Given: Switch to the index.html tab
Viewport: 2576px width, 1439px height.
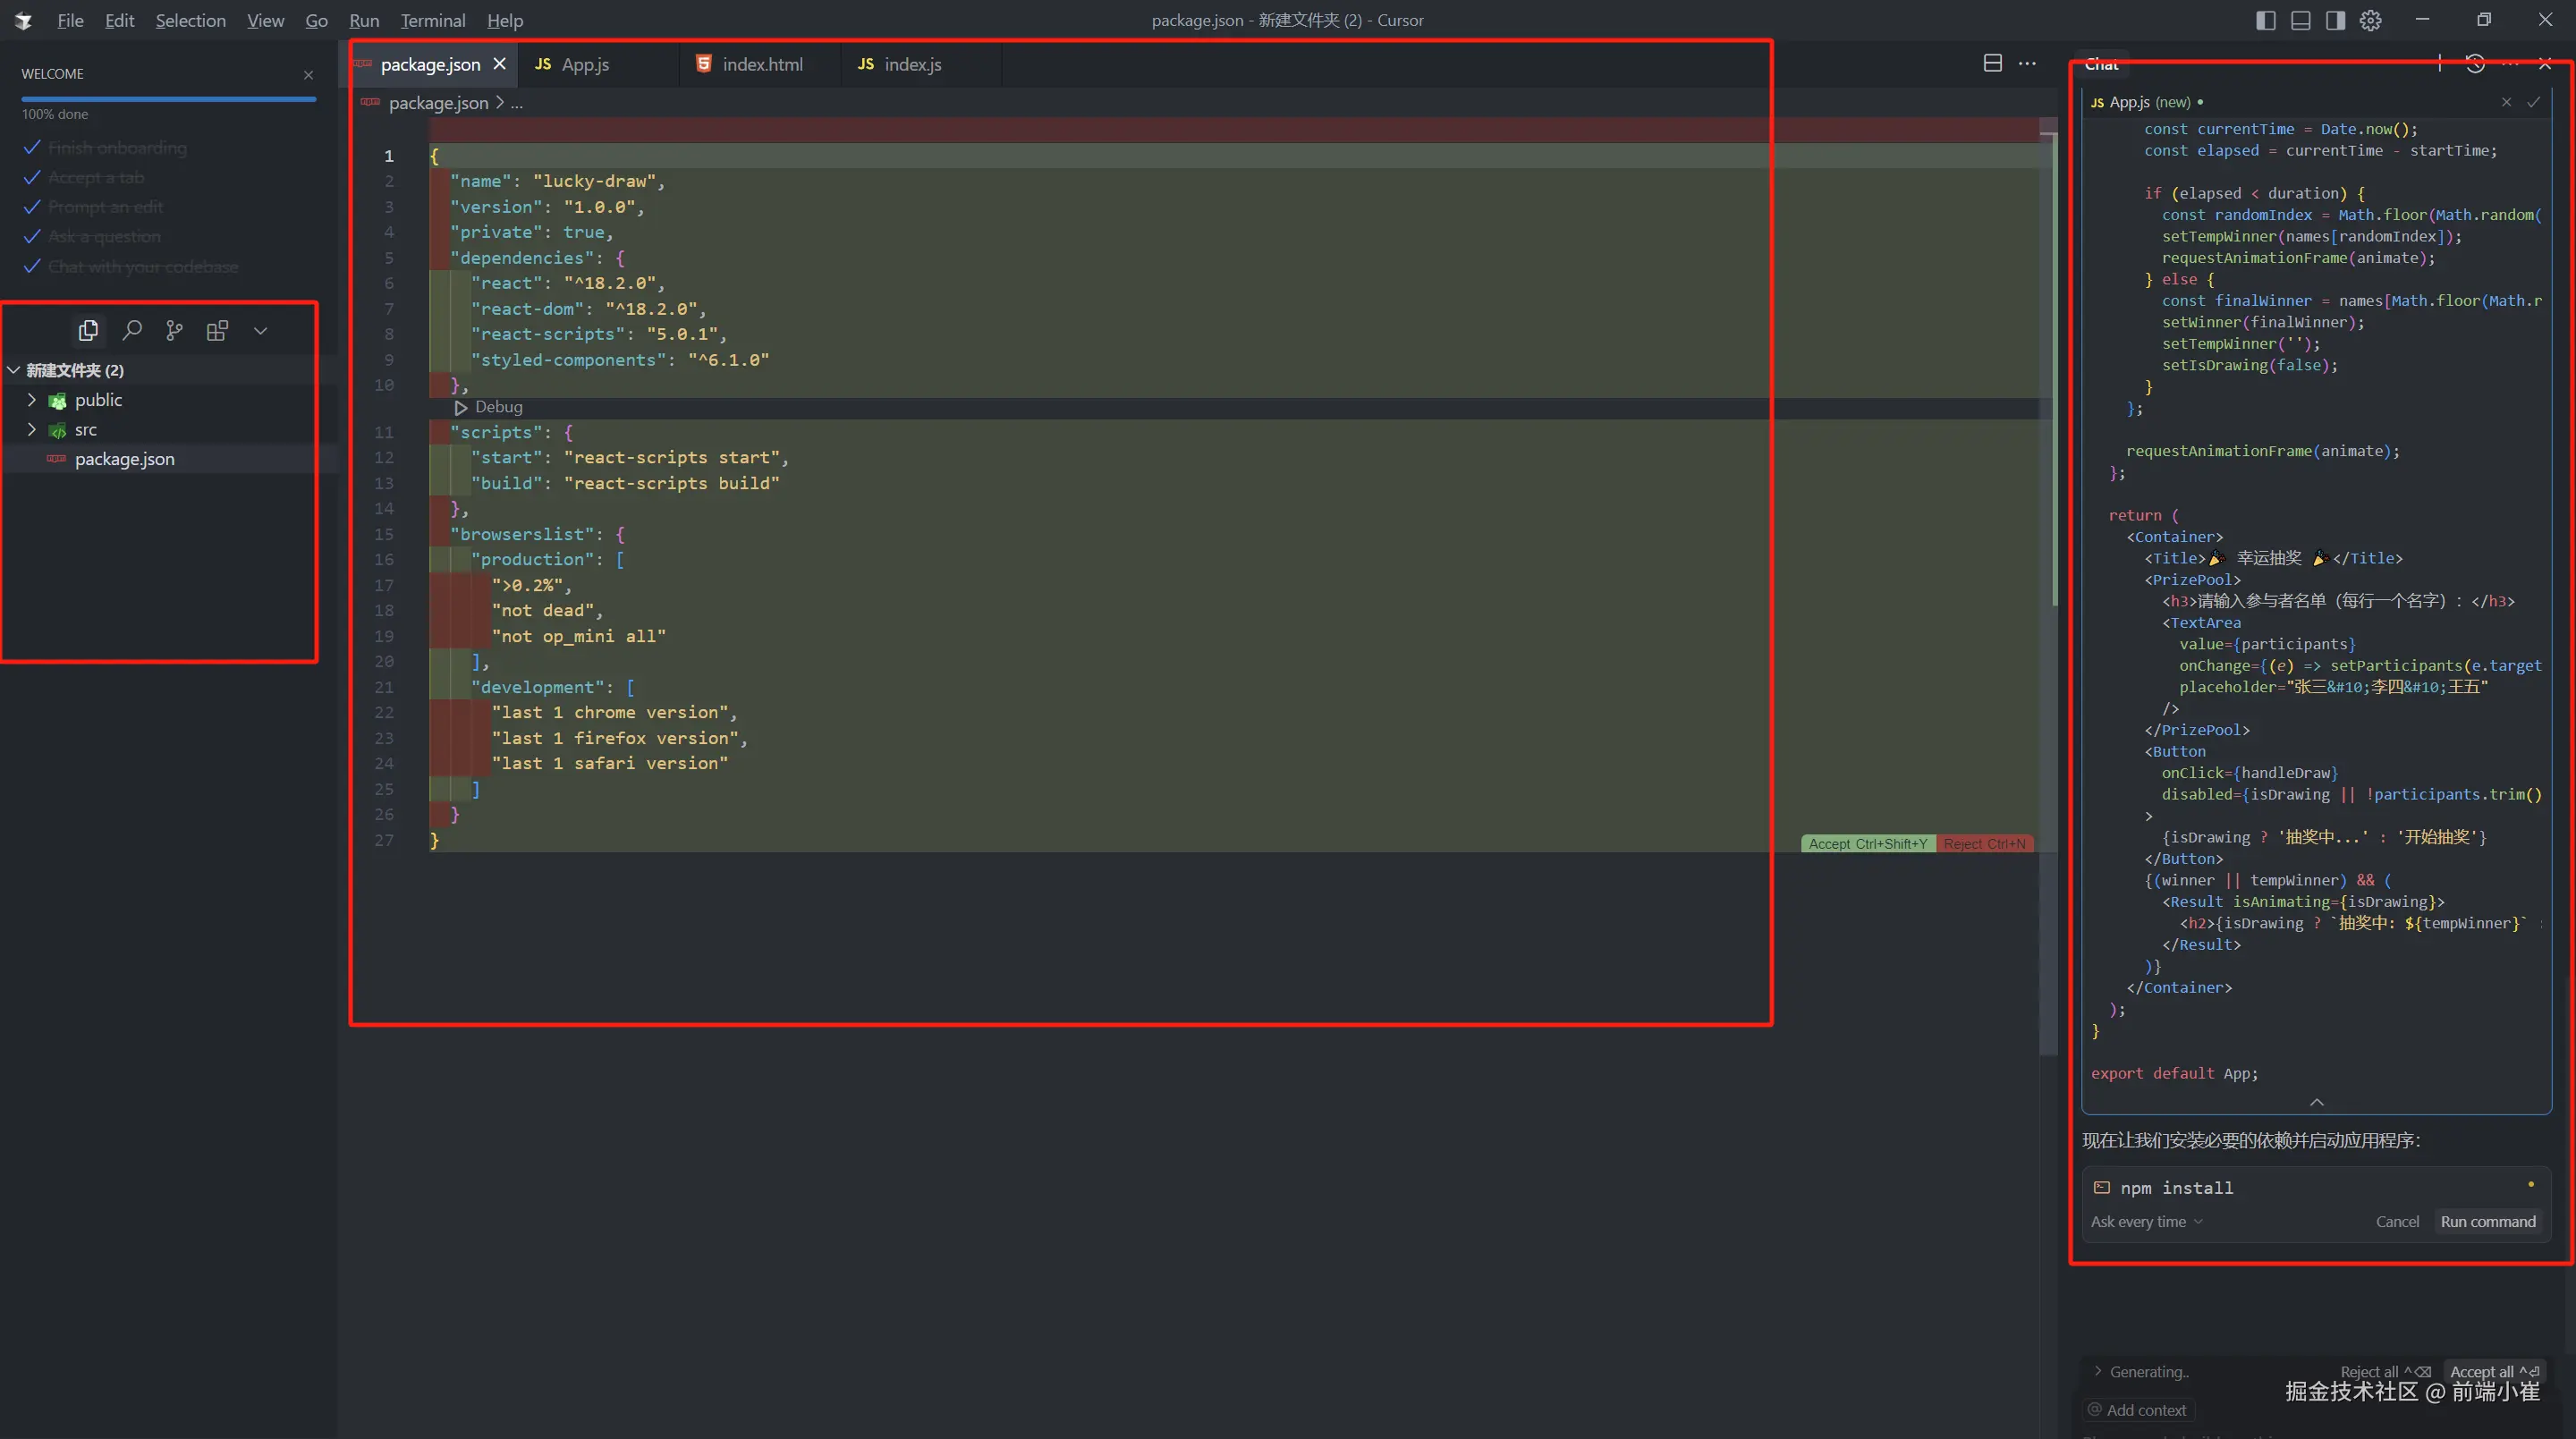Looking at the screenshot, I should [x=761, y=64].
